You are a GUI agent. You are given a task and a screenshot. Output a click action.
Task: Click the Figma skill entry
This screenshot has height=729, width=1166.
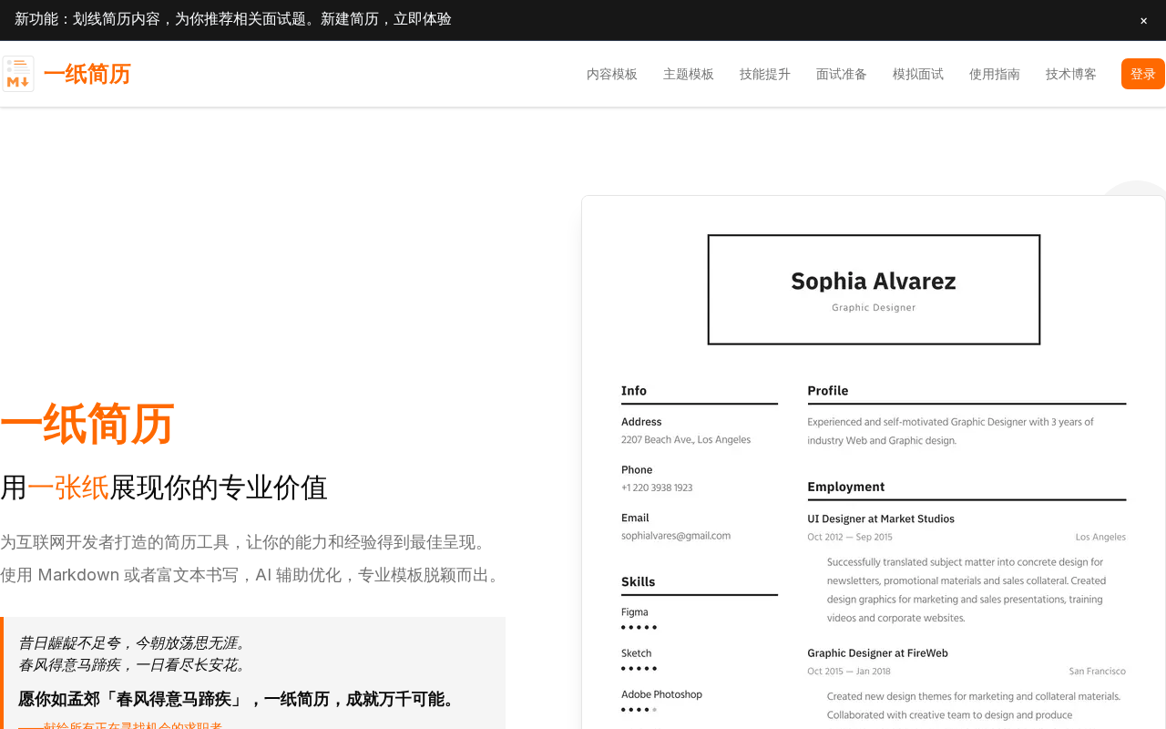635,612
